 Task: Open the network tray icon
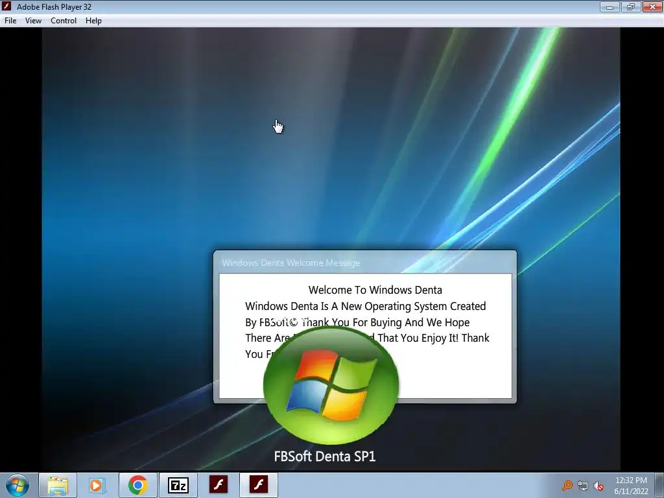[x=583, y=486]
